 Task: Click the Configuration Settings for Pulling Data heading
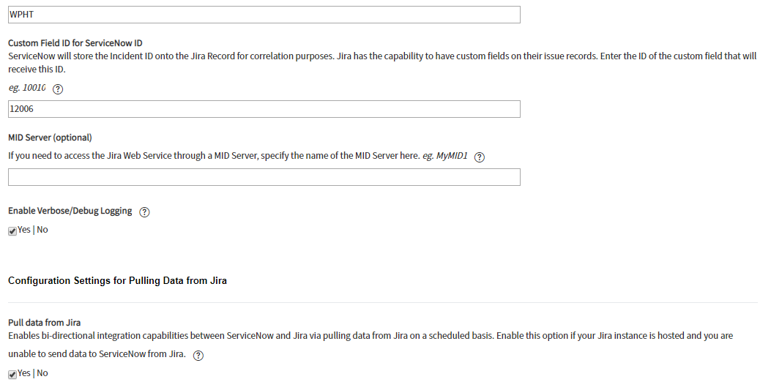pyautogui.click(x=118, y=281)
